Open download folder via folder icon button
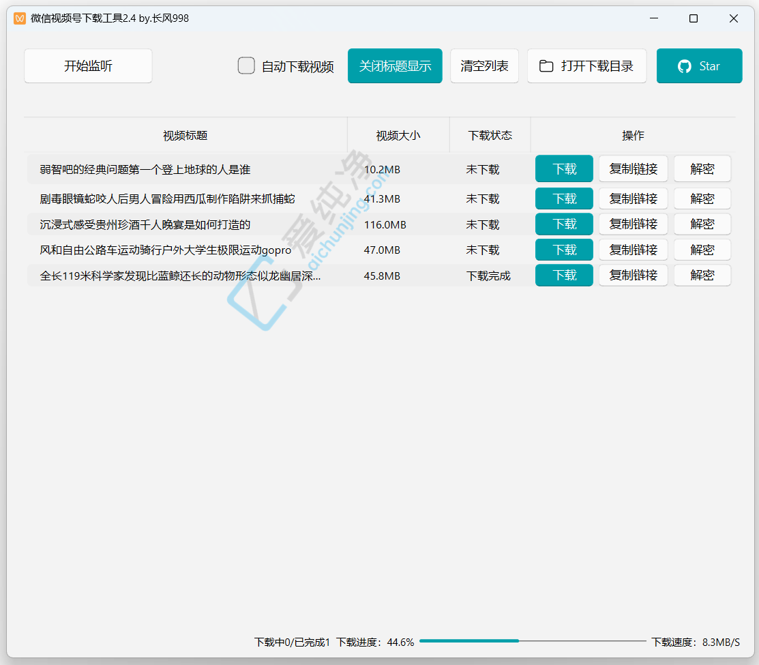 pyautogui.click(x=586, y=66)
